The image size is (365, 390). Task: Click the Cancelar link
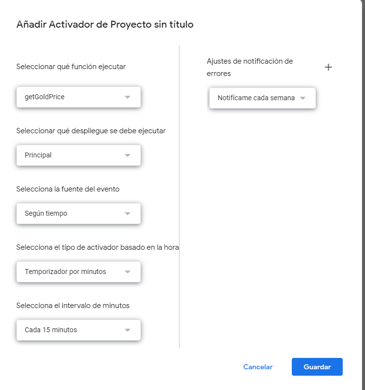click(258, 367)
